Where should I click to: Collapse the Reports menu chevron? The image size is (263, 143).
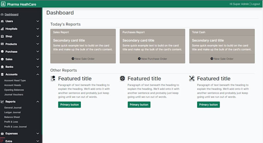click(x=38, y=101)
